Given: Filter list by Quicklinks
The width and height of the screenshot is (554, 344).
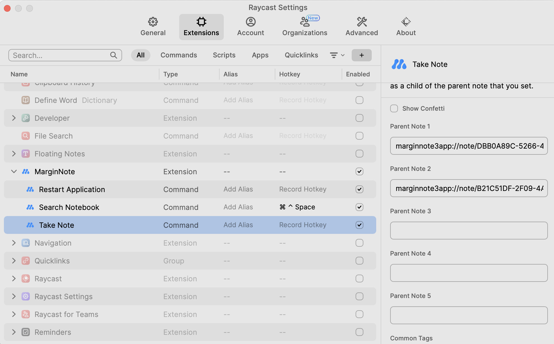Looking at the screenshot, I should [301, 55].
